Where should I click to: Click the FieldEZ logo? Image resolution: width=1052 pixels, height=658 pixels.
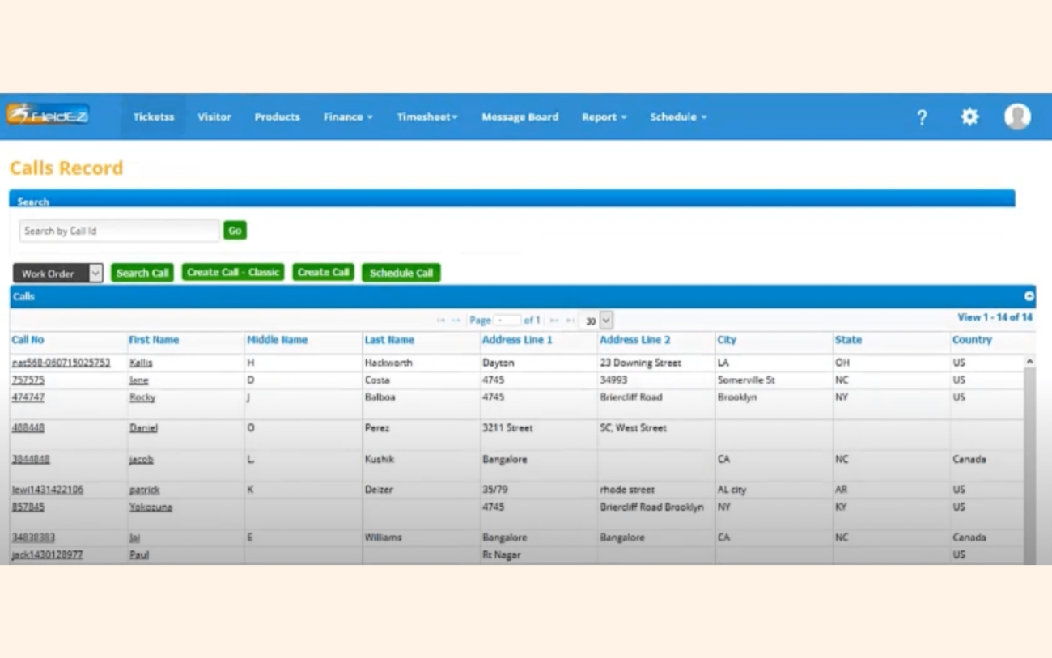(x=48, y=115)
